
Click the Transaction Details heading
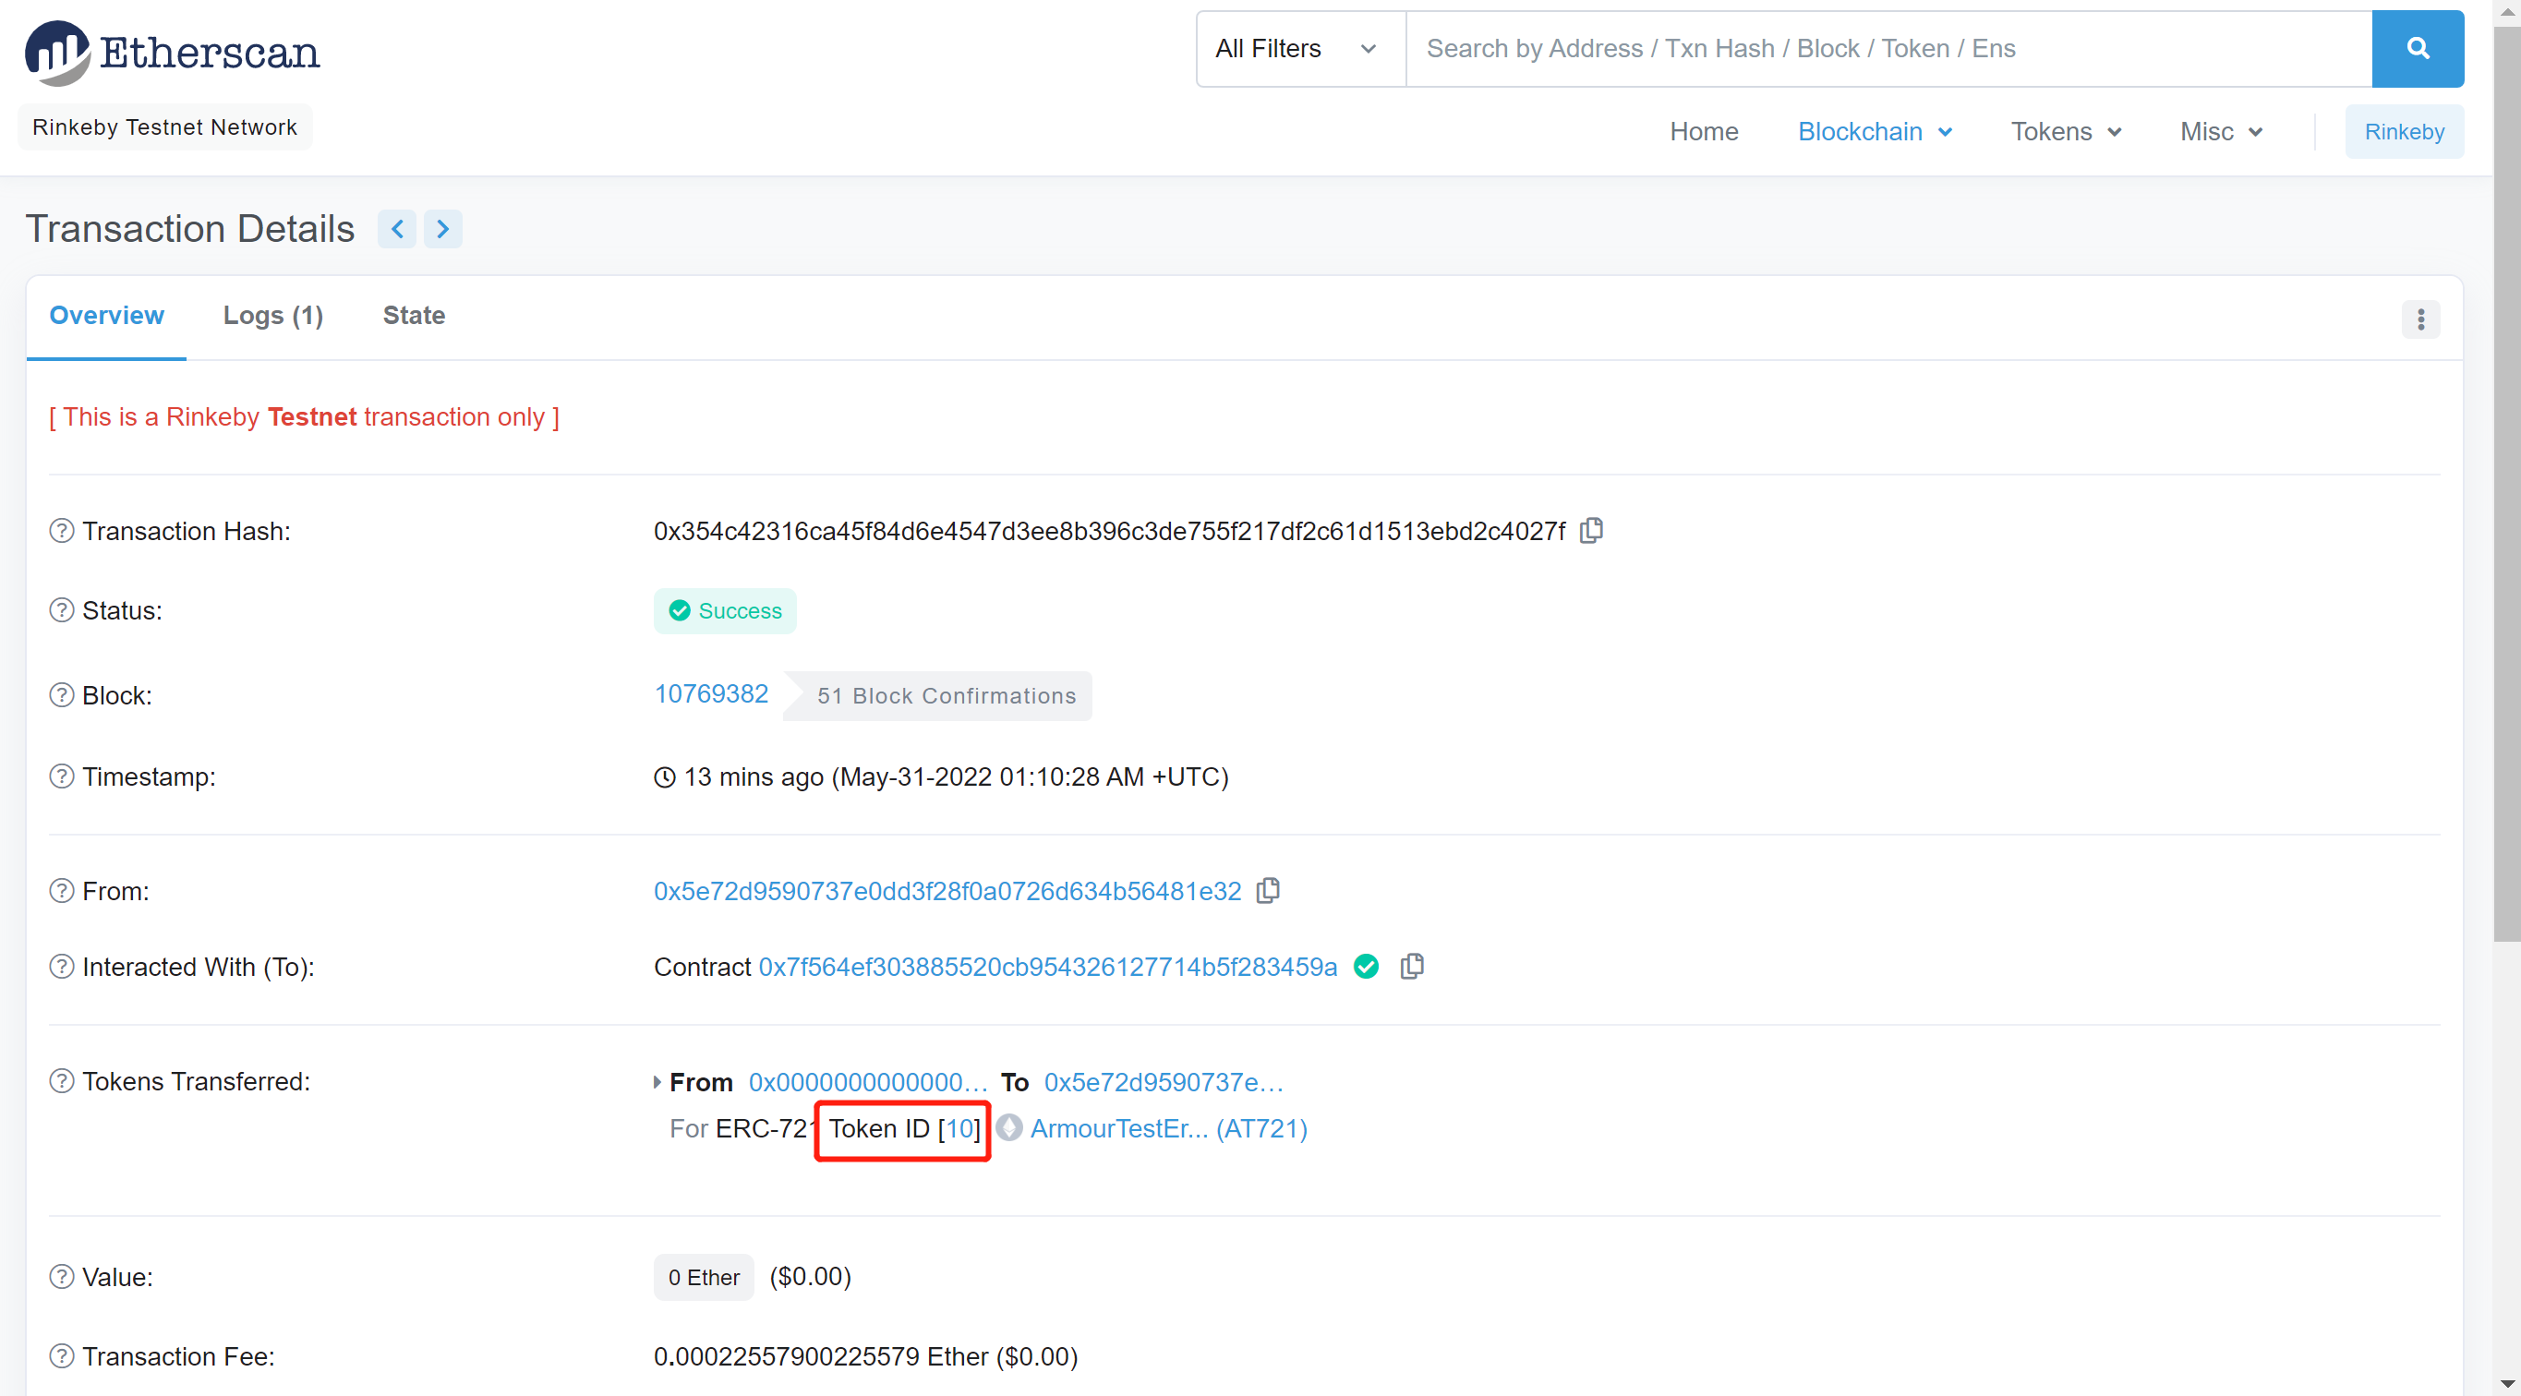click(190, 229)
